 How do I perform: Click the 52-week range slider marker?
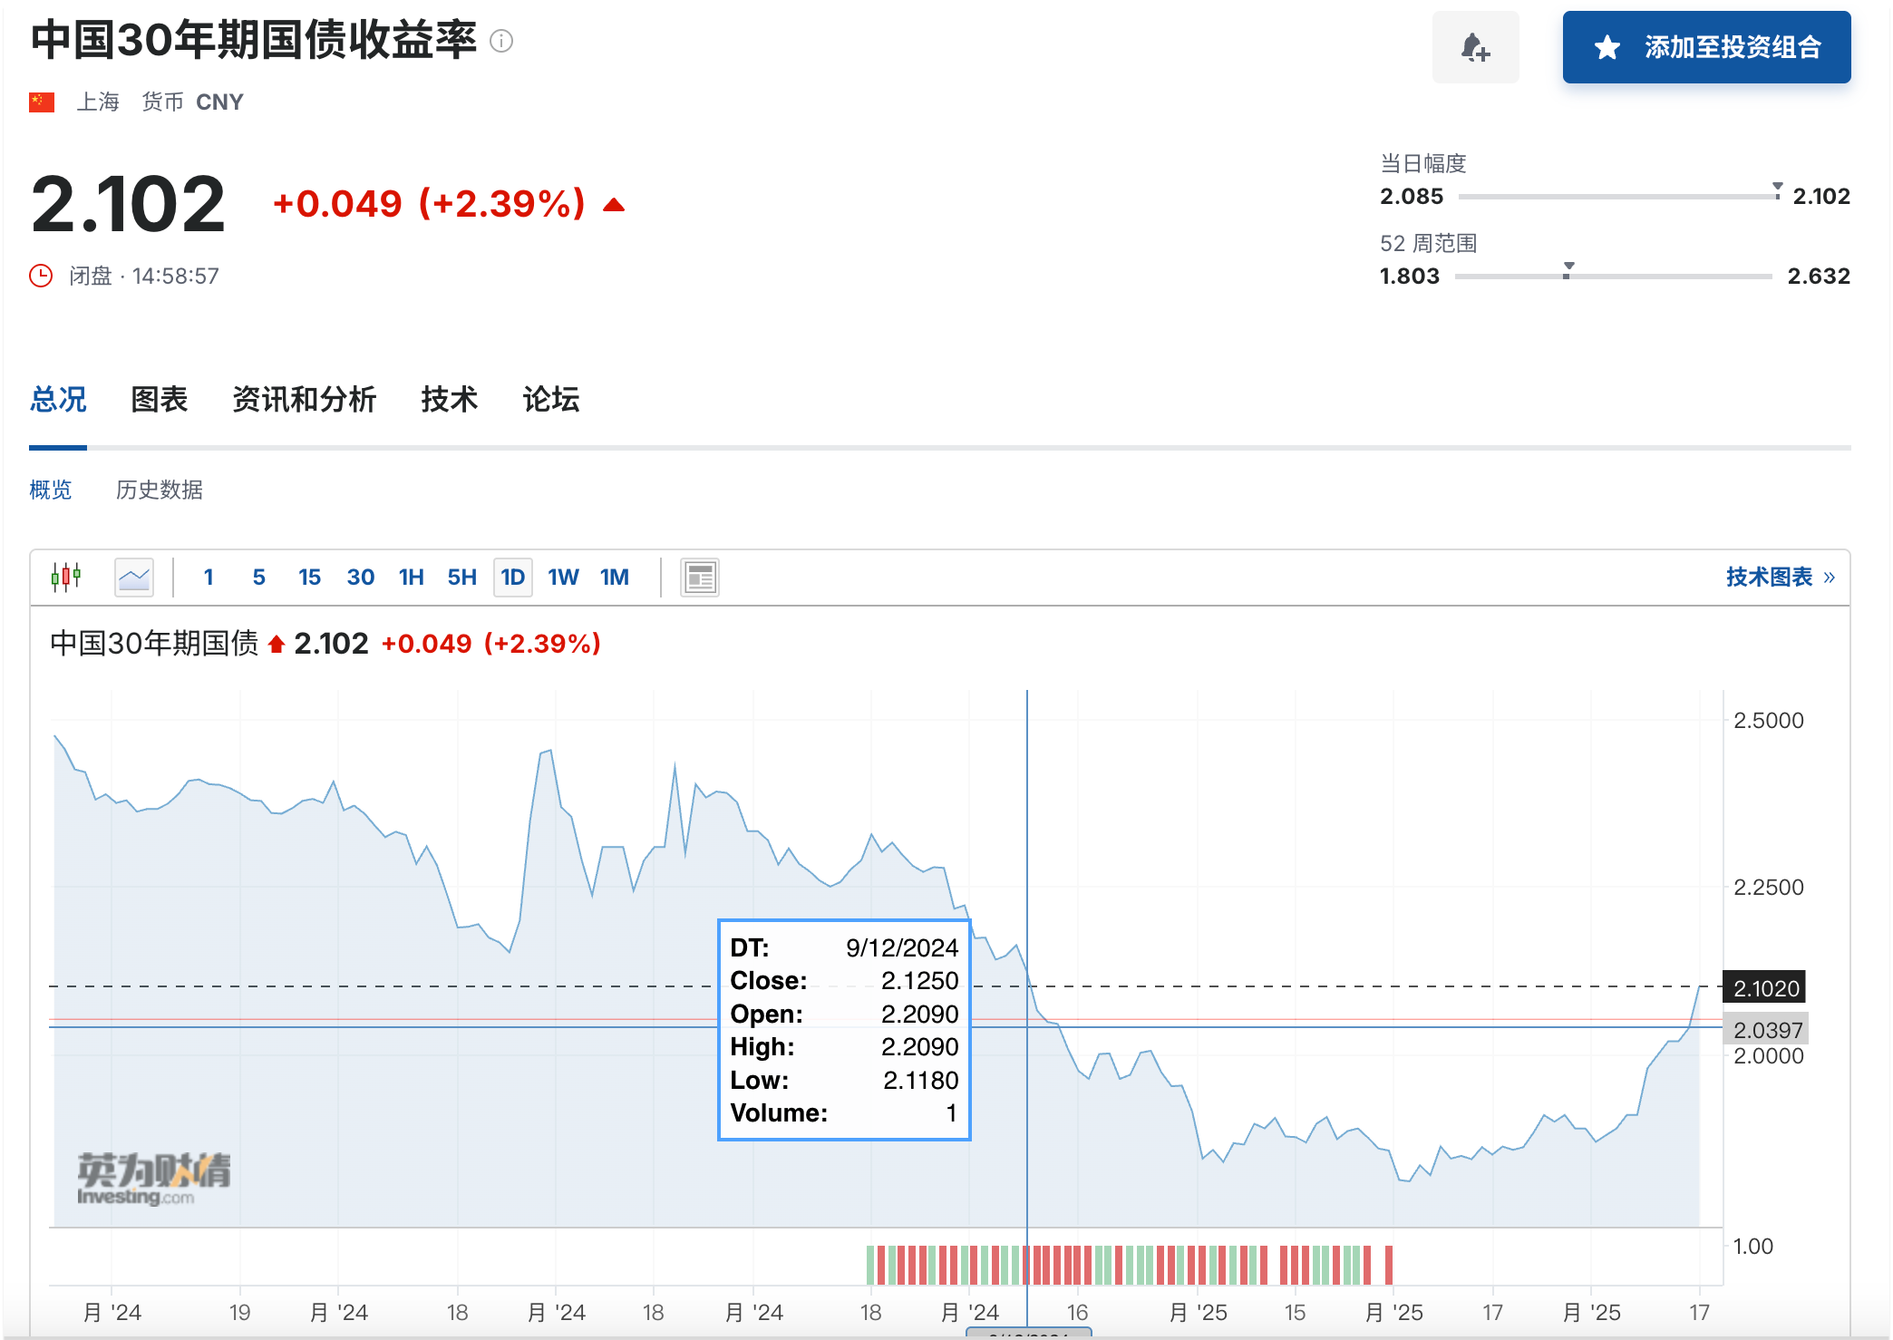click(x=1568, y=270)
